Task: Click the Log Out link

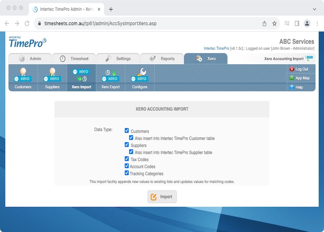Action: click(x=302, y=69)
